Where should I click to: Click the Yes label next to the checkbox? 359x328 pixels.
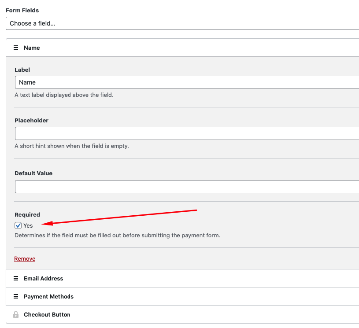point(28,225)
